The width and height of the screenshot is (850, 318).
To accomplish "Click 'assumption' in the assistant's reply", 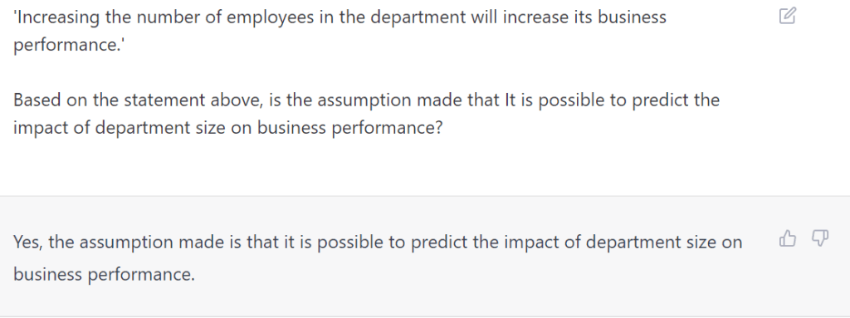I will click(131, 242).
